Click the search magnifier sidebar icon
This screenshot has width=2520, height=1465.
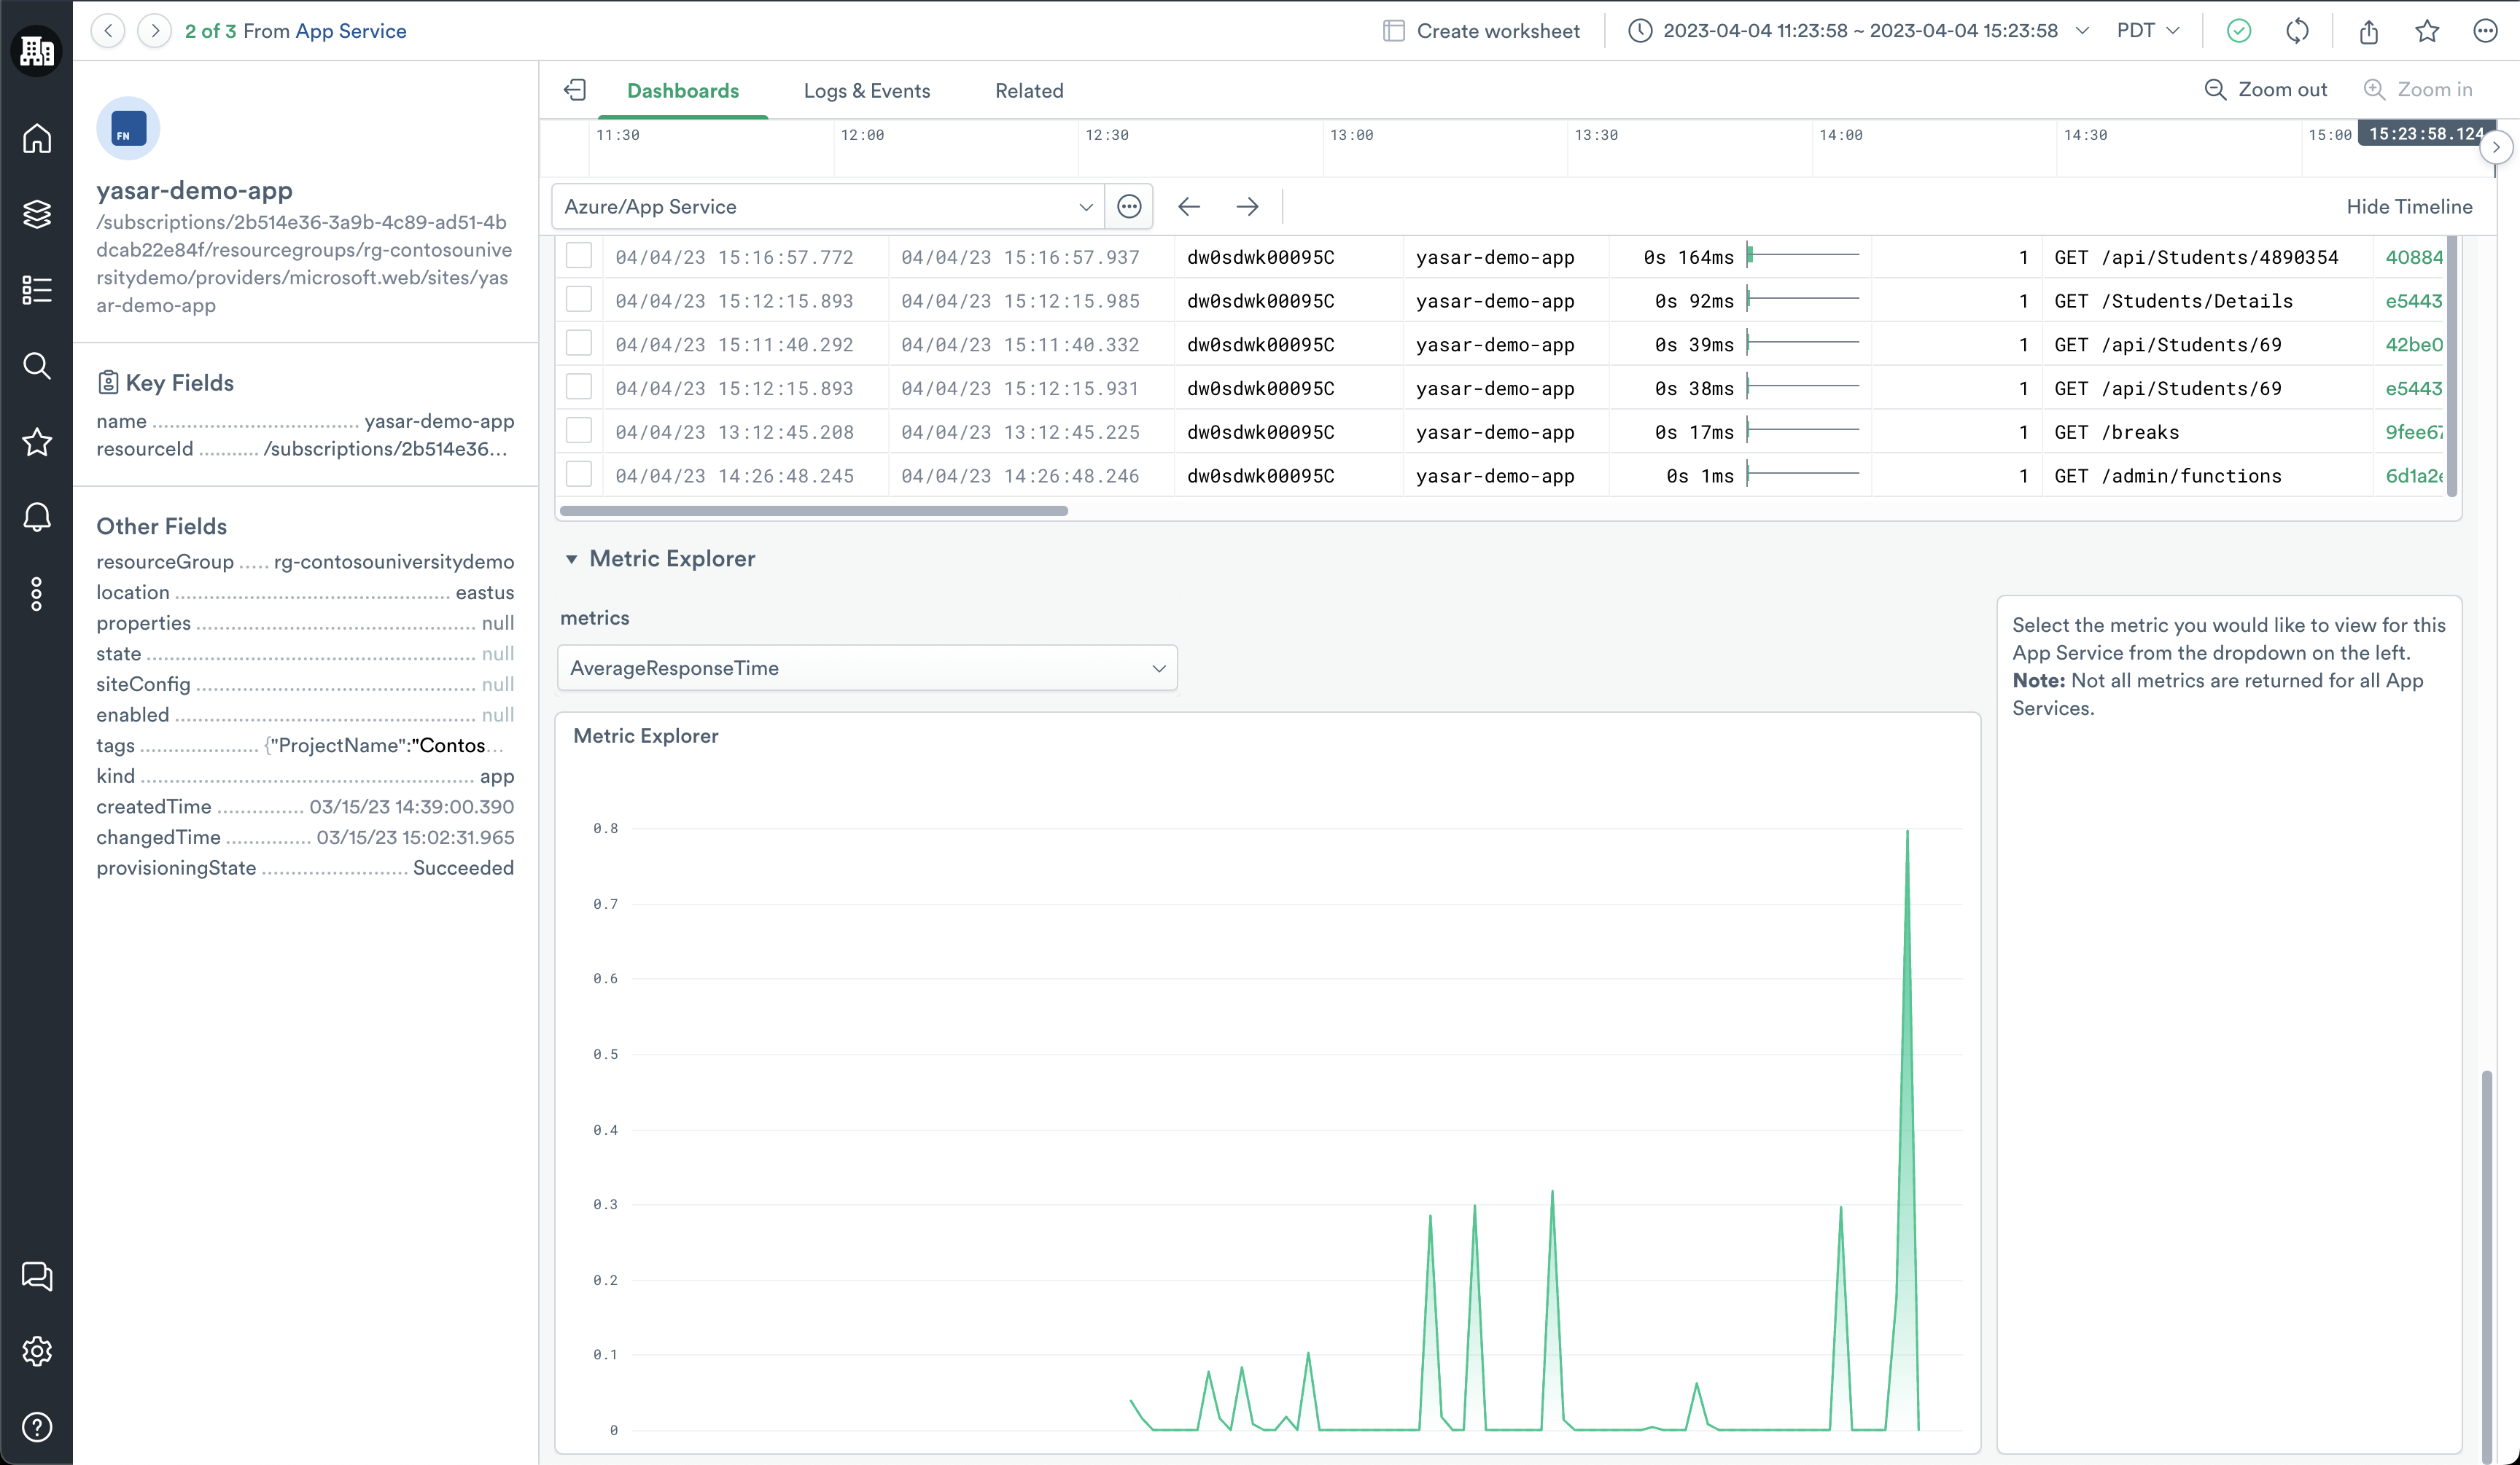point(37,366)
